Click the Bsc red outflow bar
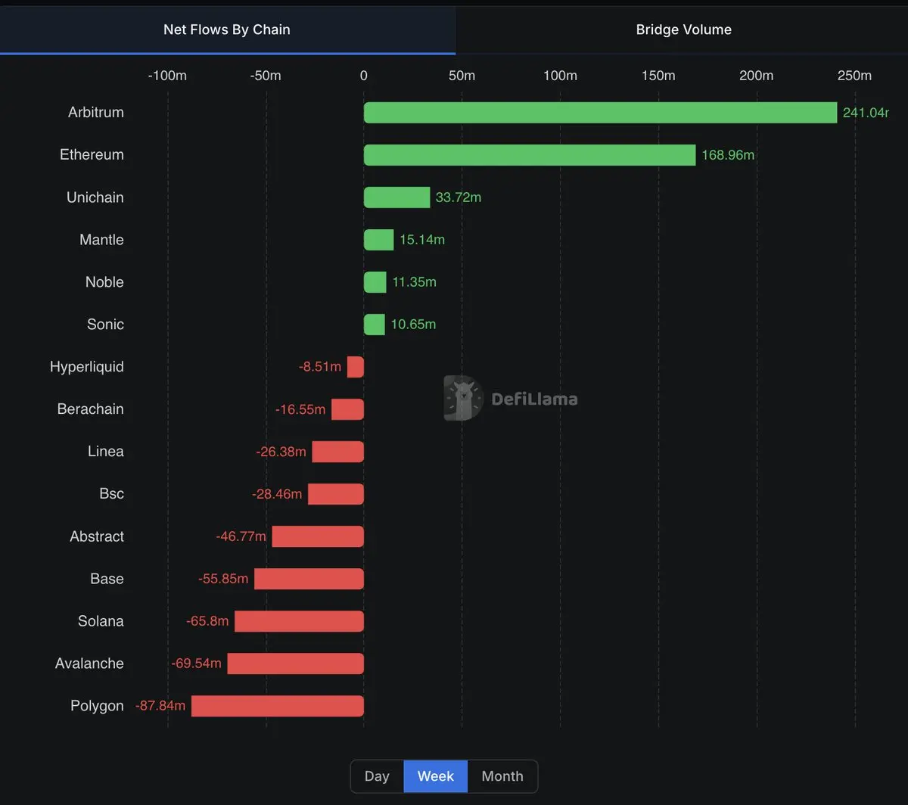Viewport: 908px width, 805px height. (x=336, y=494)
